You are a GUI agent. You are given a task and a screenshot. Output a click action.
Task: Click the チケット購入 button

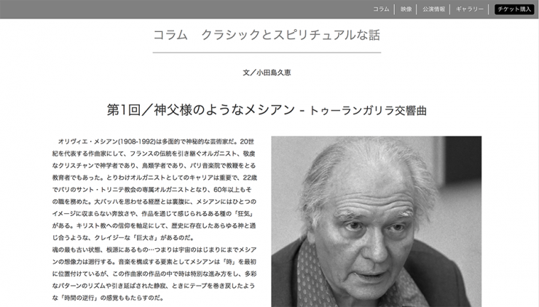tap(514, 9)
